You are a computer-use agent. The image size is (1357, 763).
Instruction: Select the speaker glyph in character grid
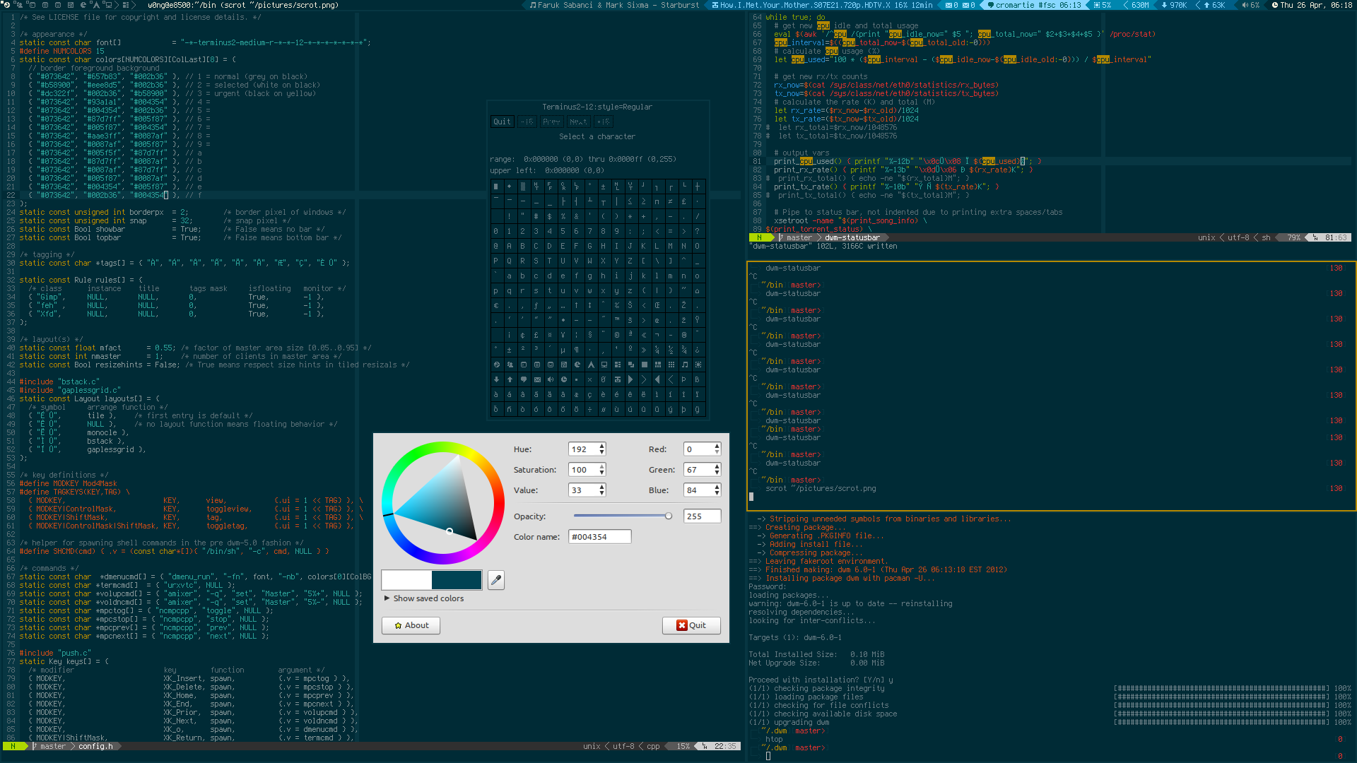coord(551,379)
